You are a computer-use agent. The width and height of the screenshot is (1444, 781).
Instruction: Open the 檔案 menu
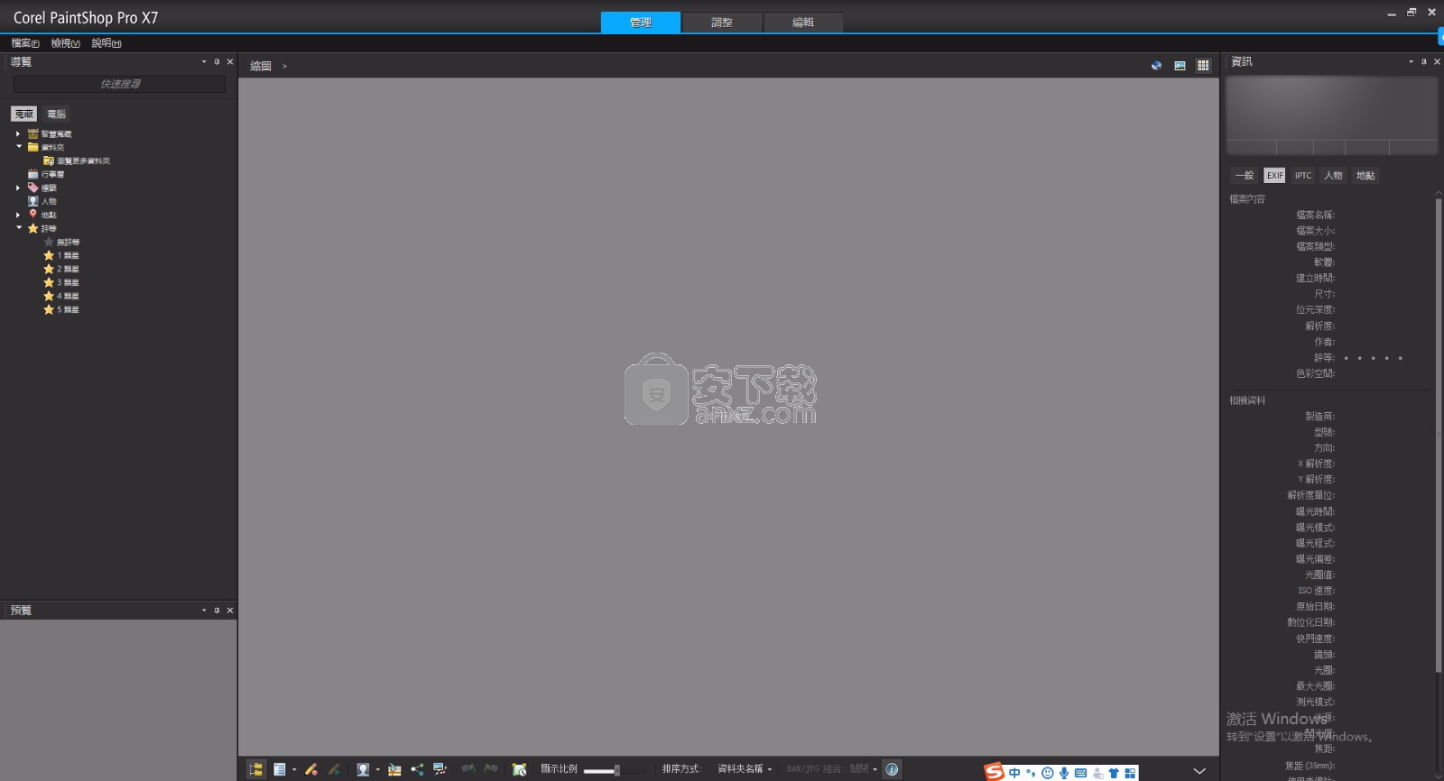(x=25, y=43)
